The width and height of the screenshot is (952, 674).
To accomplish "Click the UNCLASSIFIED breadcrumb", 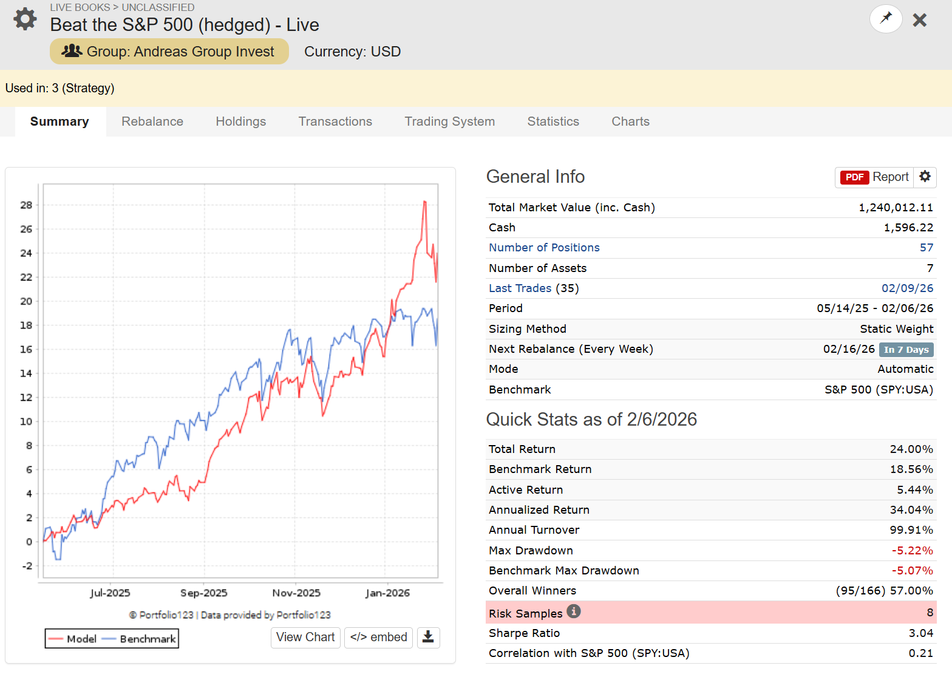I will click(158, 7).
